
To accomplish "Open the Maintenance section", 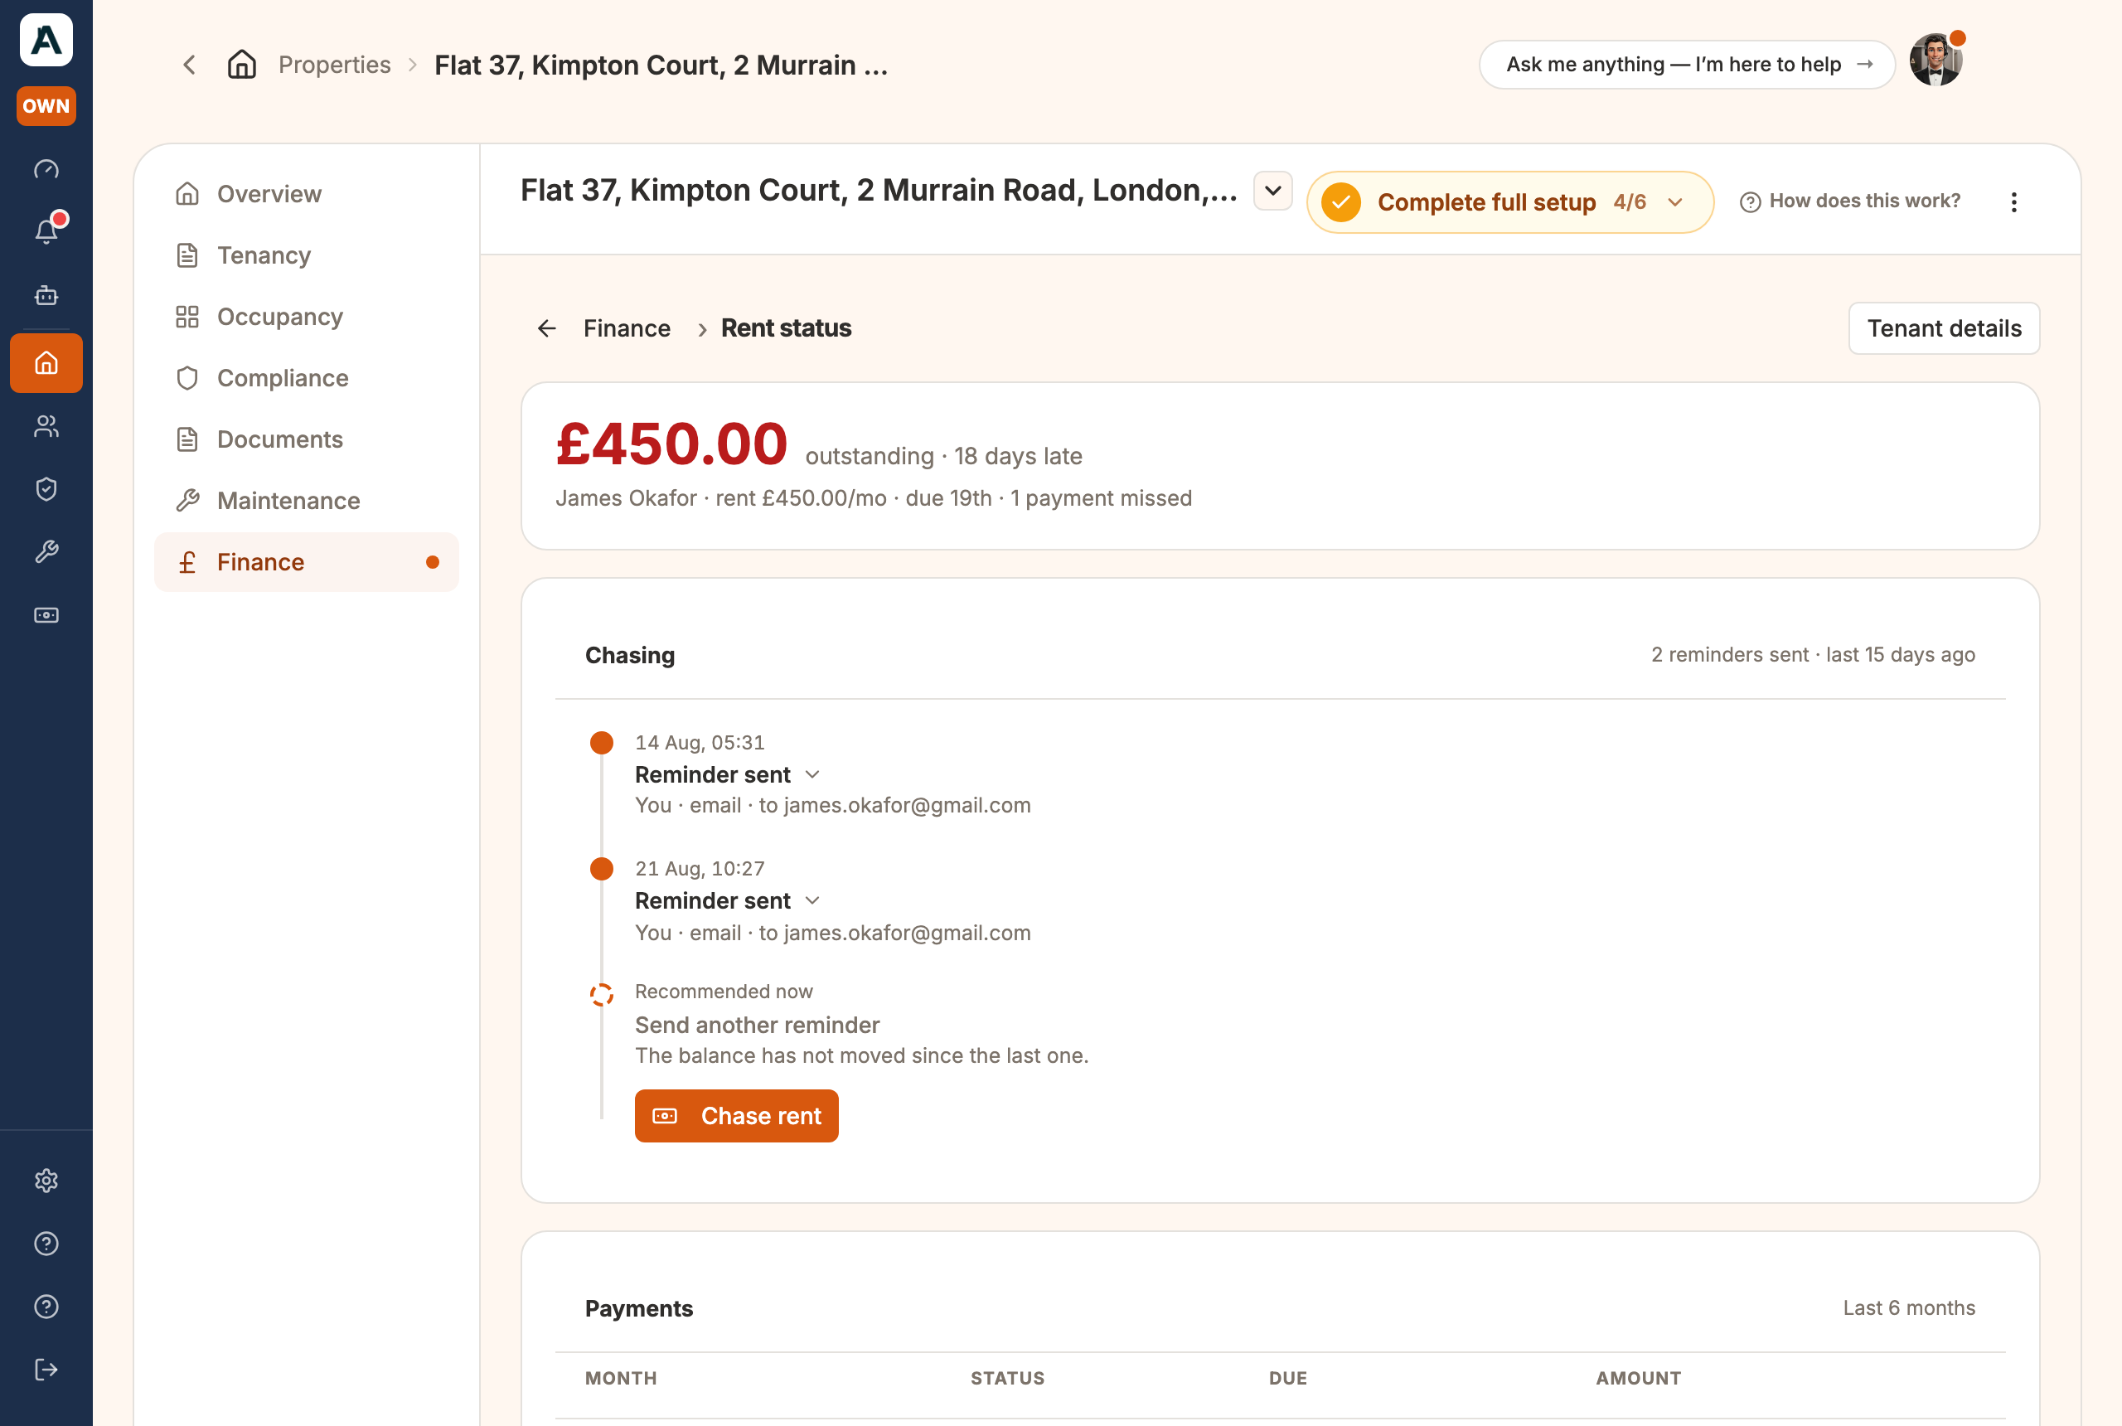I will coord(307,501).
